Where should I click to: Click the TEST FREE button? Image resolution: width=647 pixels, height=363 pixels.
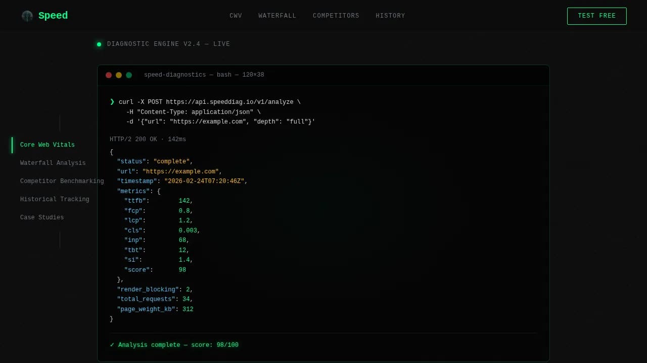pos(596,16)
